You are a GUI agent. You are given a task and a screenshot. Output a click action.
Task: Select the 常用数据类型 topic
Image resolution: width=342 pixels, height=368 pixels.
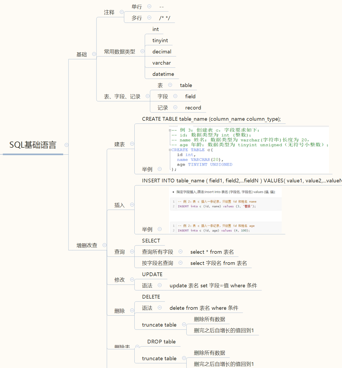[119, 52]
